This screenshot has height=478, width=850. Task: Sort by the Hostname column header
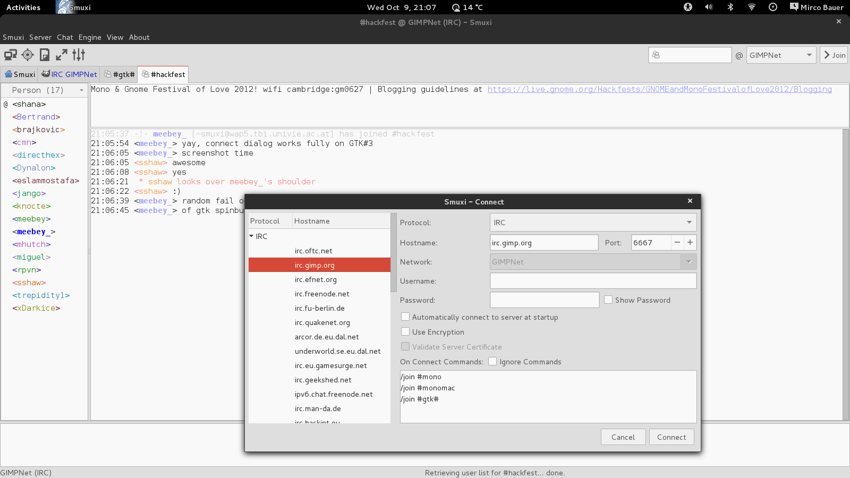click(x=341, y=221)
